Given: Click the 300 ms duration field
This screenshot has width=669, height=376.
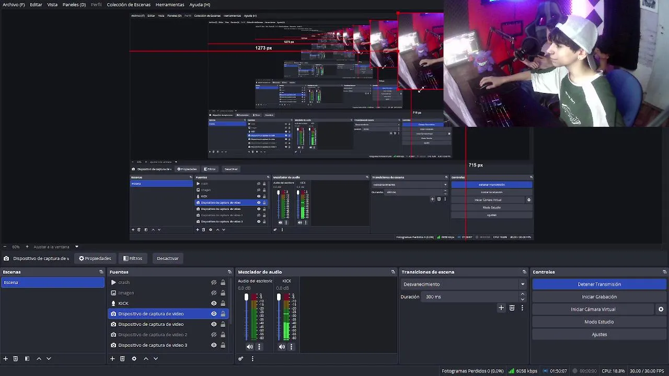Looking at the screenshot, I should pos(470,297).
